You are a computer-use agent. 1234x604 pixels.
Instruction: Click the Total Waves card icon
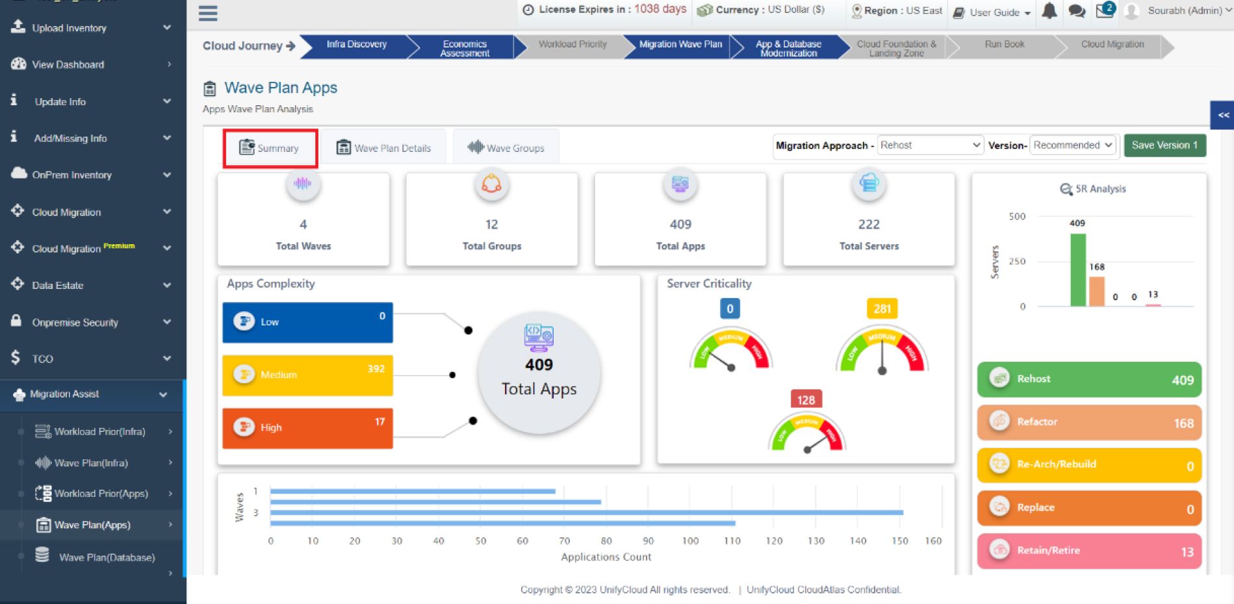[303, 184]
